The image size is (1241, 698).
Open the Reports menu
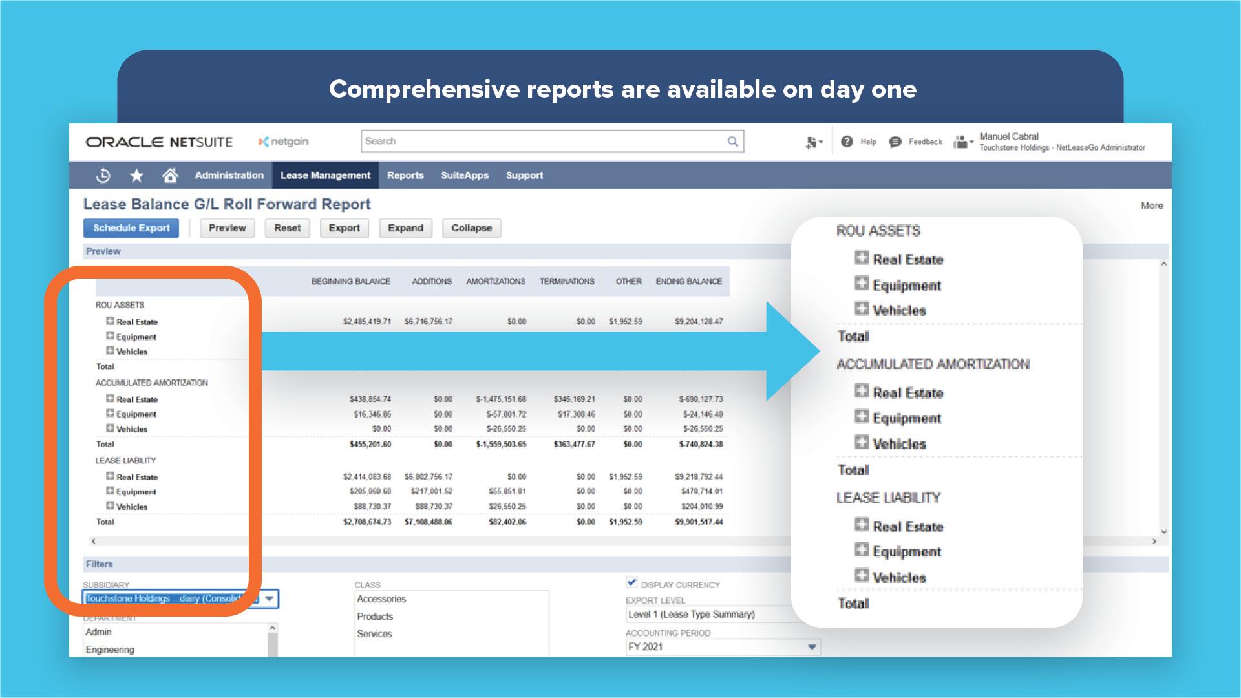(x=405, y=176)
